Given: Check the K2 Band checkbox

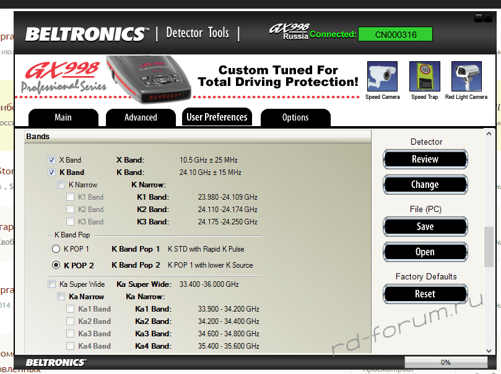Looking at the screenshot, I should coord(71,210).
